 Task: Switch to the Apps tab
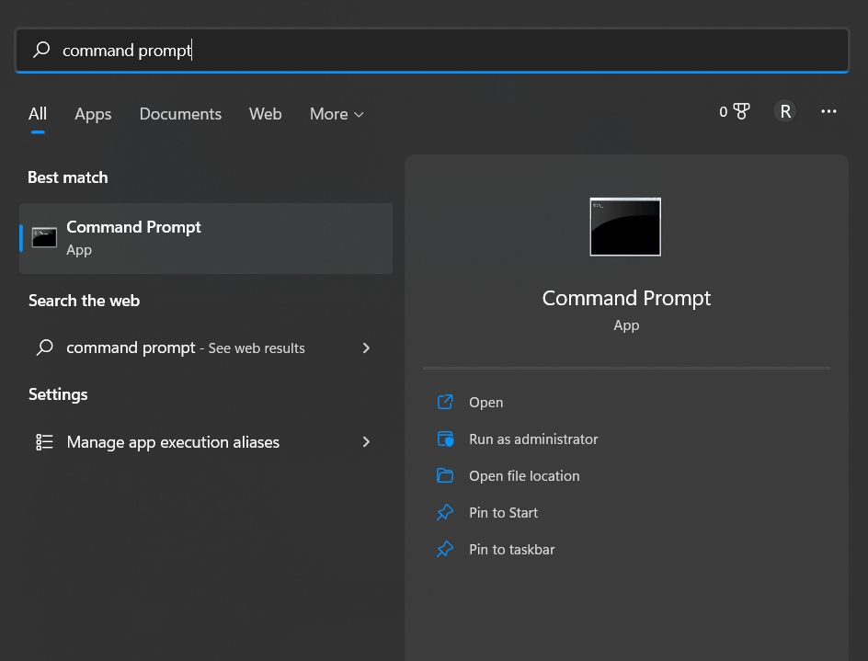(x=93, y=114)
